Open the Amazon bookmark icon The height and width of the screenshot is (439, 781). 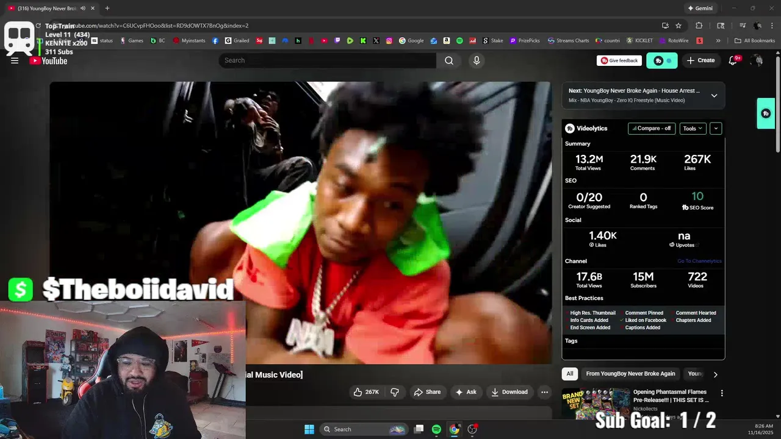pos(447,41)
